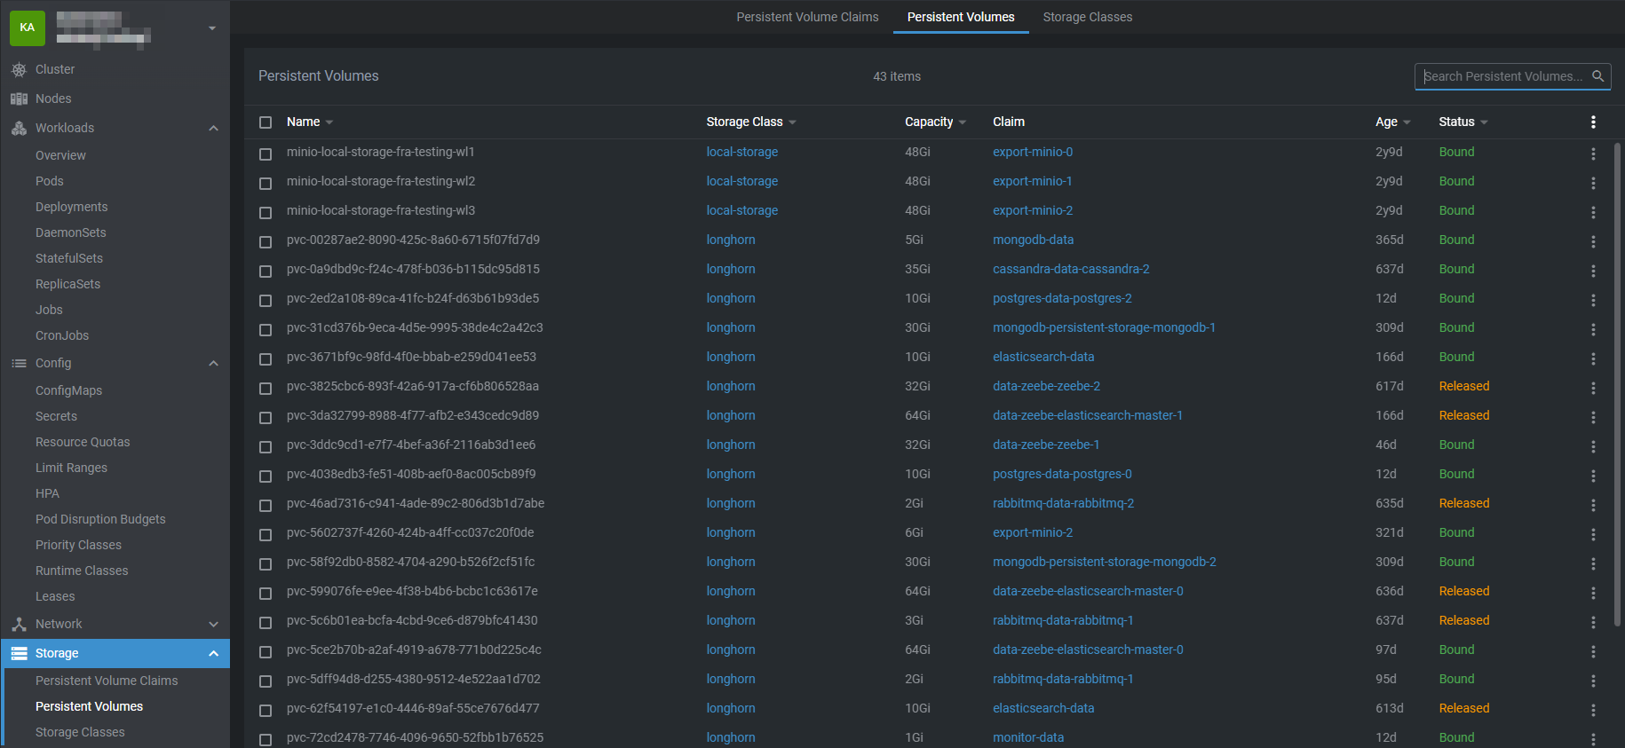Screen dimensions: 1625x748
Task: Click the Network icon in sidebar
Action: tap(19, 624)
